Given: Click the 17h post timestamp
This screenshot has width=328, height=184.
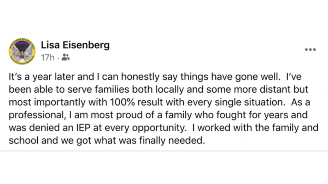Looking at the screenshot, I should [48, 58].
